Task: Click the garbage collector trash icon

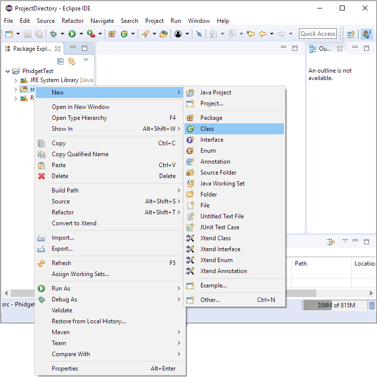Action: click(372, 305)
